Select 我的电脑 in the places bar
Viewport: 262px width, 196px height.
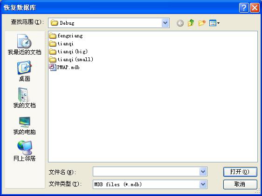(x=25, y=126)
